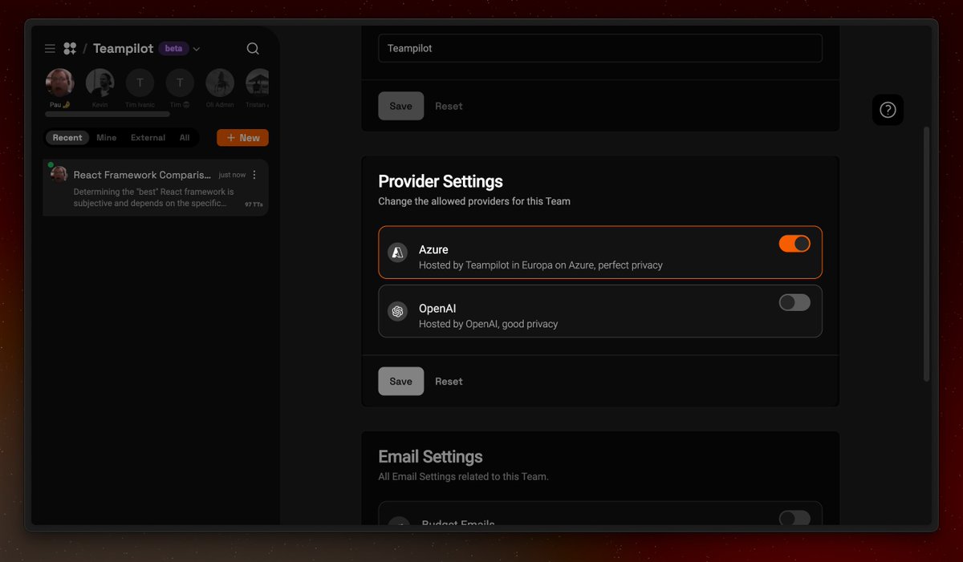Click the page vertical scrollbar

coord(927,253)
